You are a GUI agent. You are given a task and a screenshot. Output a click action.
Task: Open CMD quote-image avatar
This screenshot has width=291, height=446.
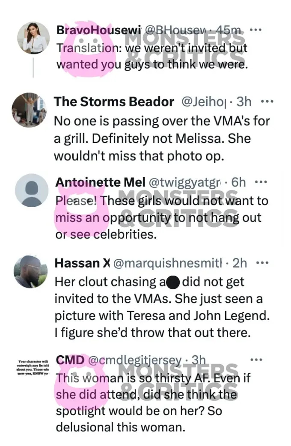coord(33,367)
